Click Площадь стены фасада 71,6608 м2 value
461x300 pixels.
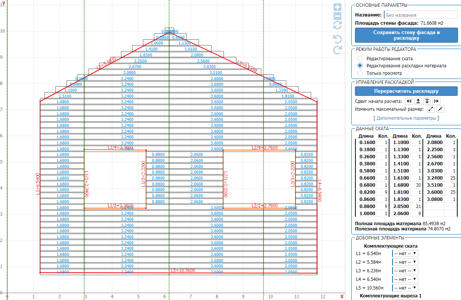coord(432,23)
